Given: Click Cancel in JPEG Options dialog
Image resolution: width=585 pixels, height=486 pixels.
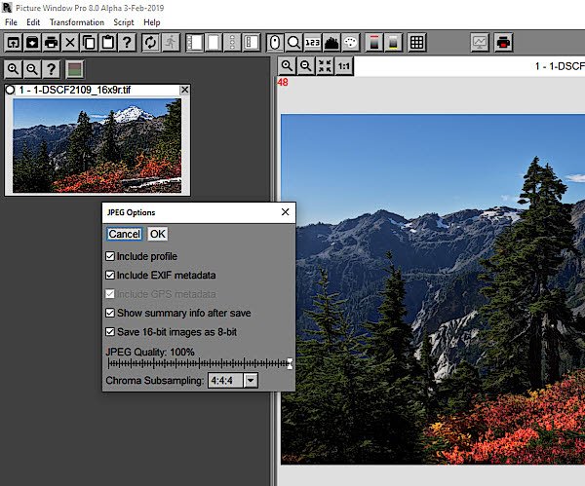Looking at the screenshot, I should pyautogui.click(x=124, y=234).
